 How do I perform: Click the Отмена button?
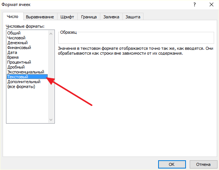tap(203, 164)
